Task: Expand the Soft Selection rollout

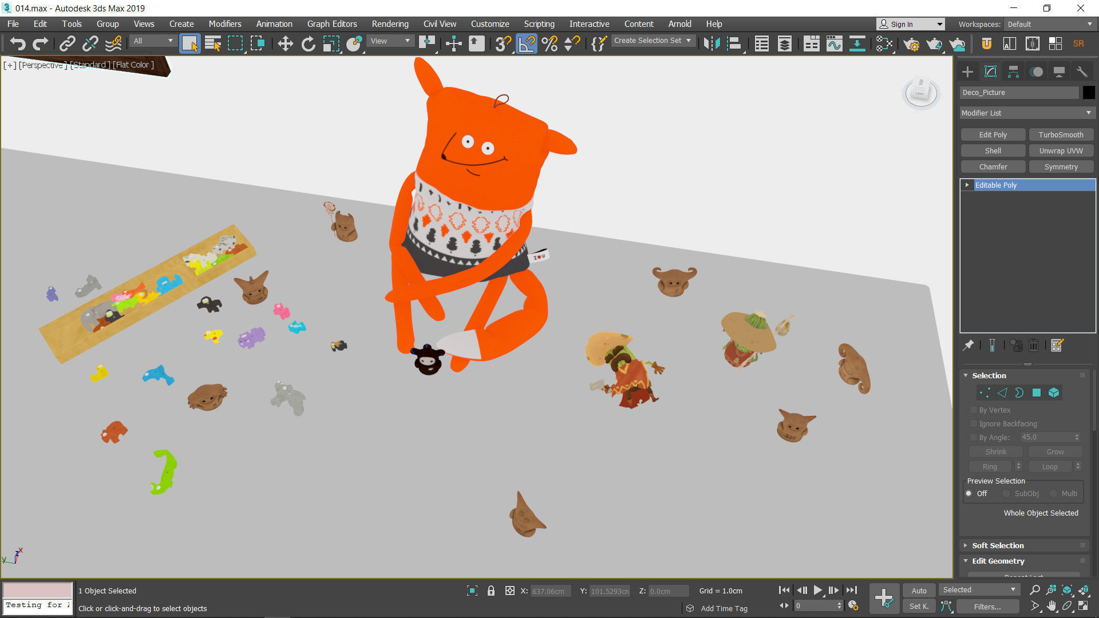Action: [997, 545]
